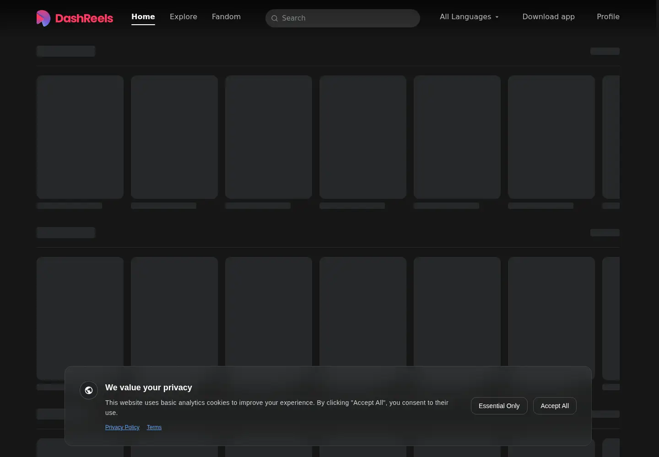
Task: Click the globe icon in privacy banner
Action: click(x=89, y=390)
